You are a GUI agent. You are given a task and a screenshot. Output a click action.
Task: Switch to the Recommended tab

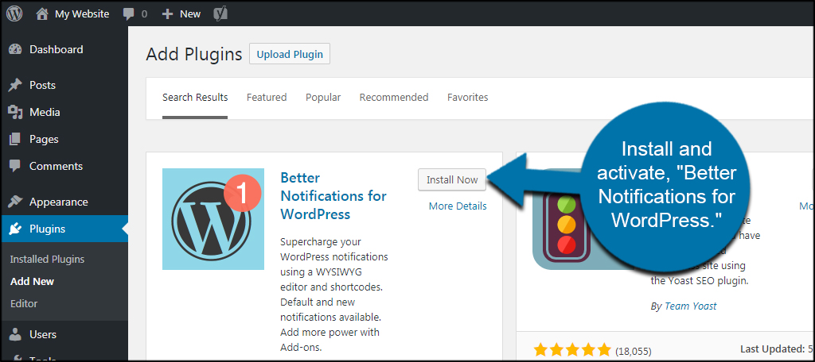click(394, 98)
